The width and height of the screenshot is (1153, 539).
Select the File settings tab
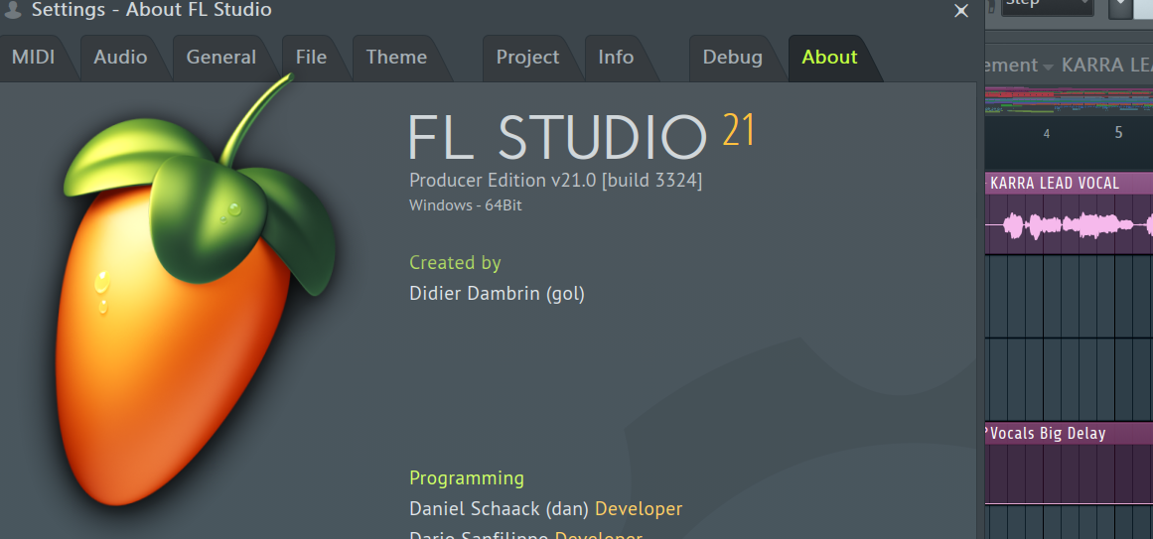click(311, 58)
